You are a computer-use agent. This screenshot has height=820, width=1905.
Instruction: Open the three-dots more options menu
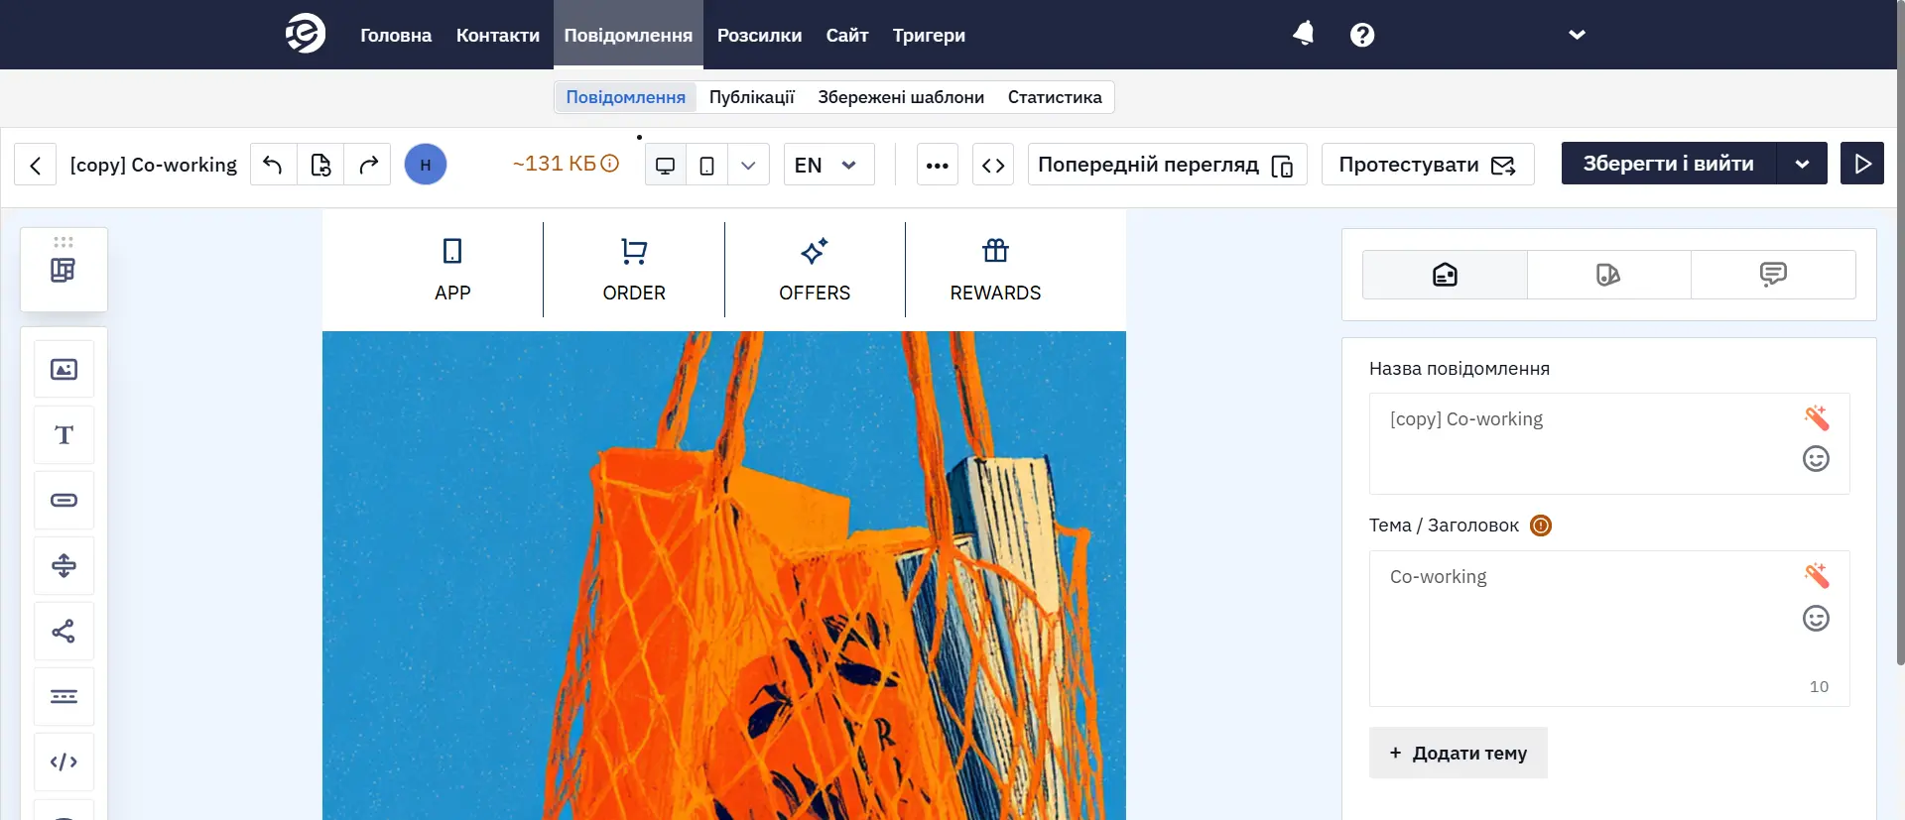coord(937,165)
